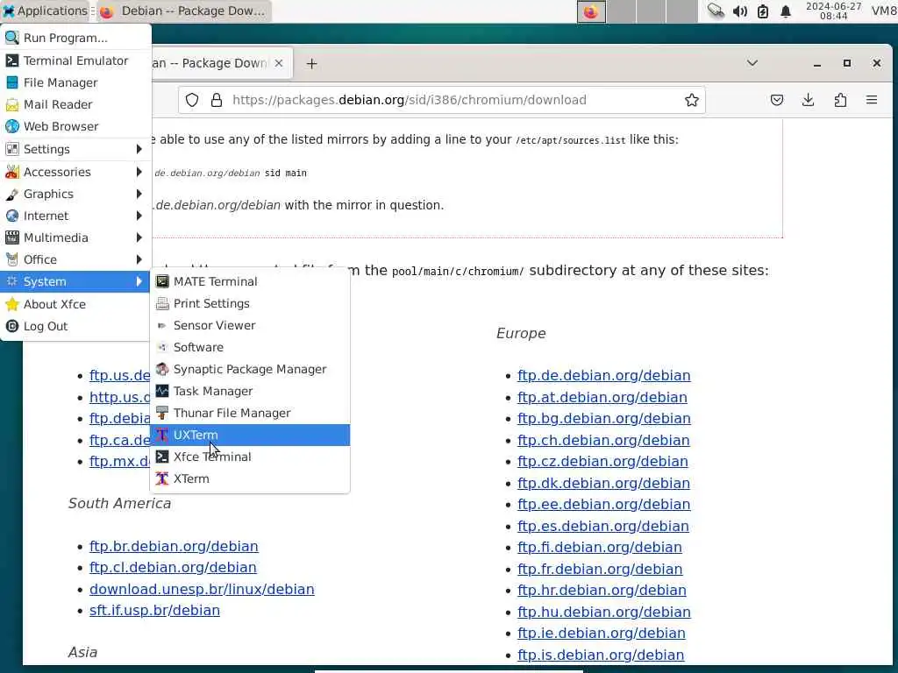The height and width of the screenshot is (673, 898).
Task: Open ftp.ch.debian.org/debian mirror link
Action: click(603, 440)
